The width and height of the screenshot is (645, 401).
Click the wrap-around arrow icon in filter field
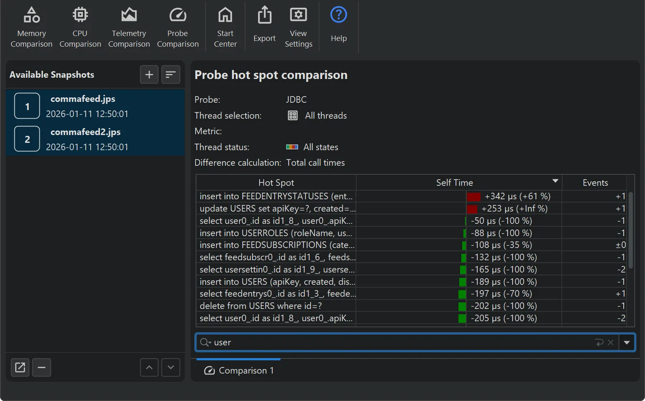click(599, 342)
